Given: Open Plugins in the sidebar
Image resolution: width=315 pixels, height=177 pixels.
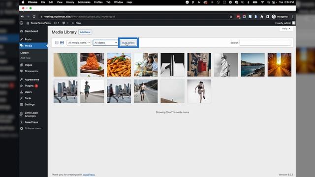Looking at the screenshot, I should pyautogui.click(x=29, y=86).
